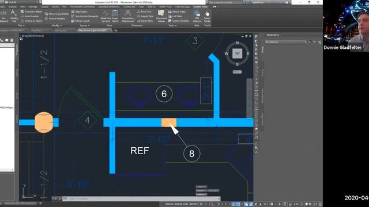The width and height of the screenshot is (369, 207).
Task: Click Select Mode touch button
Action: pyautogui.click(x=207, y=16)
